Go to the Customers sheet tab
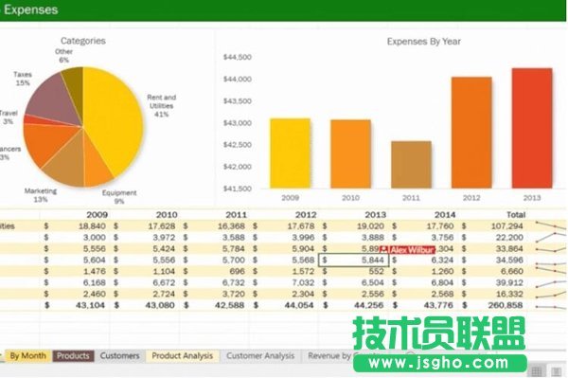568x378 pixels. click(119, 355)
